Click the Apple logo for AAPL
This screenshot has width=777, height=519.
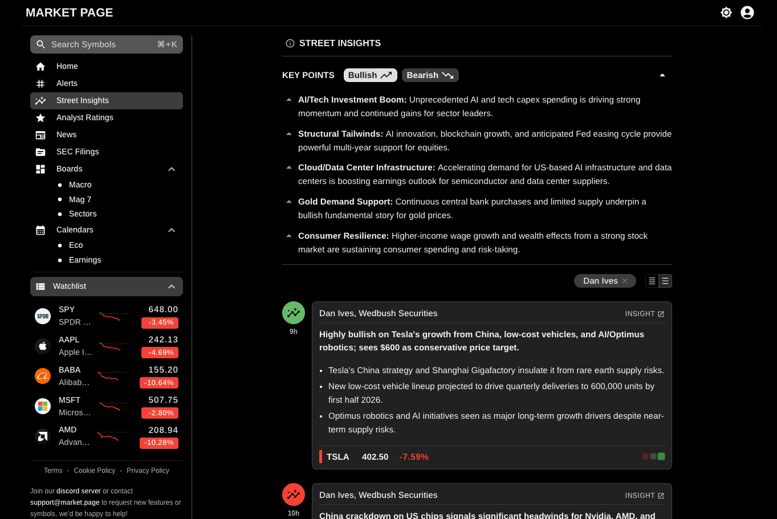click(43, 346)
